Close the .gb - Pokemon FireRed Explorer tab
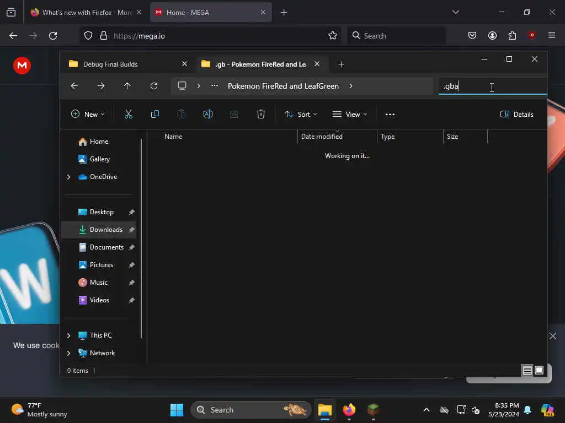Viewport: 565px width, 423px height. (317, 64)
